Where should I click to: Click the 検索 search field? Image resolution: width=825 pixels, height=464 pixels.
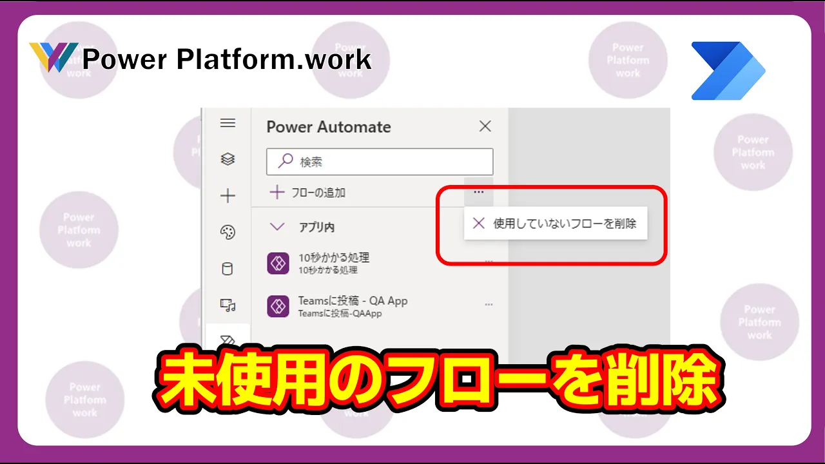[x=380, y=162]
